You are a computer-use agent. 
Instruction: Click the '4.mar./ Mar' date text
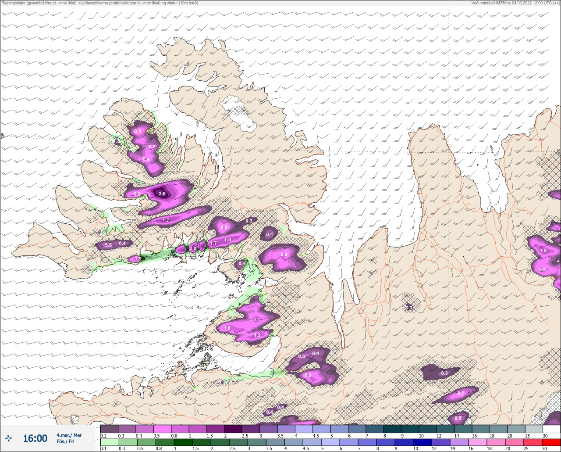[69, 435]
